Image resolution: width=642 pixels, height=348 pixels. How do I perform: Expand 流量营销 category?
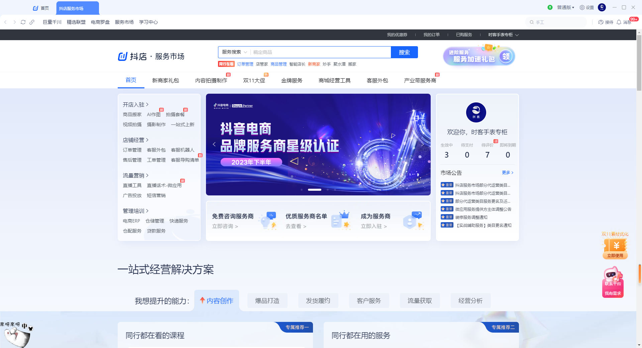pos(135,175)
